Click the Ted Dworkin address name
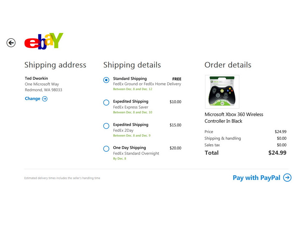 [36, 79]
